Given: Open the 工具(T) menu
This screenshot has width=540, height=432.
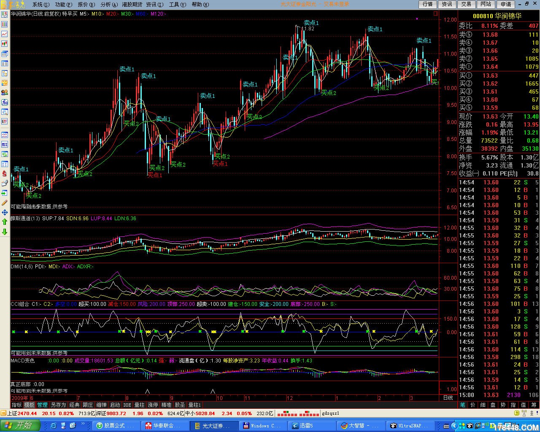Looking at the screenshot, I should [177, 4].
